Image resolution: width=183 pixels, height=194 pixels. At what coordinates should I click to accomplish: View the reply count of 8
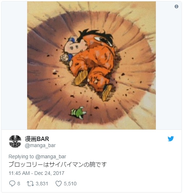pyautogui.click(x=18, y=184)
